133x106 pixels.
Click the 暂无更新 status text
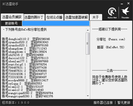124,103
